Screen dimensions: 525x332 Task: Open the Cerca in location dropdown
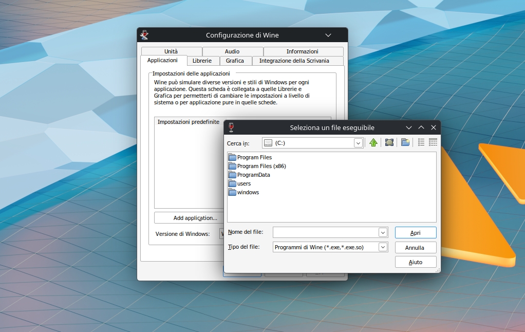[358, 143]
